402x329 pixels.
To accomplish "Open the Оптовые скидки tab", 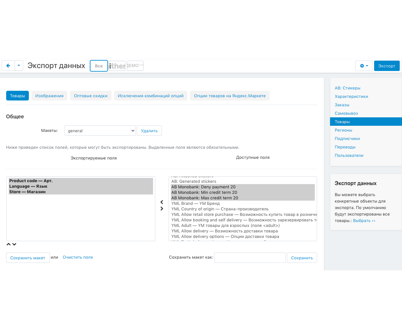I will [90, 96].
